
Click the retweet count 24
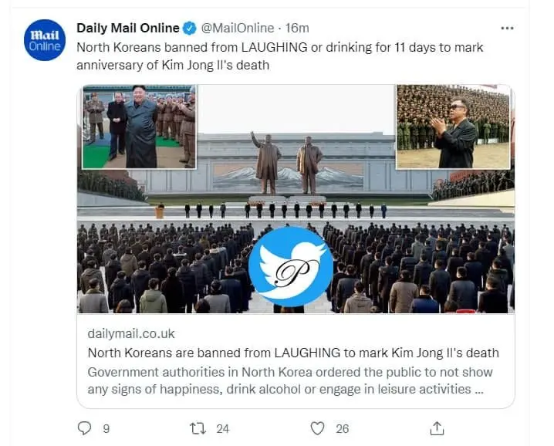[225, 428]
